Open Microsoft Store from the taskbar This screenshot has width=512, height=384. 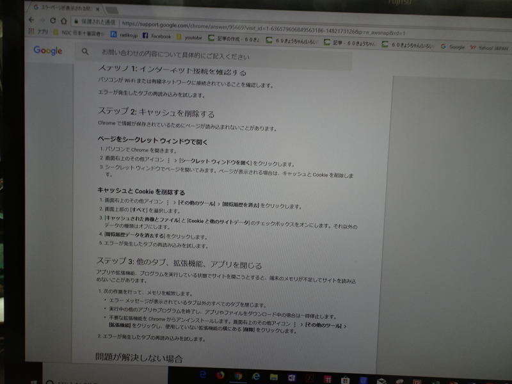click(x=345, y=380)
